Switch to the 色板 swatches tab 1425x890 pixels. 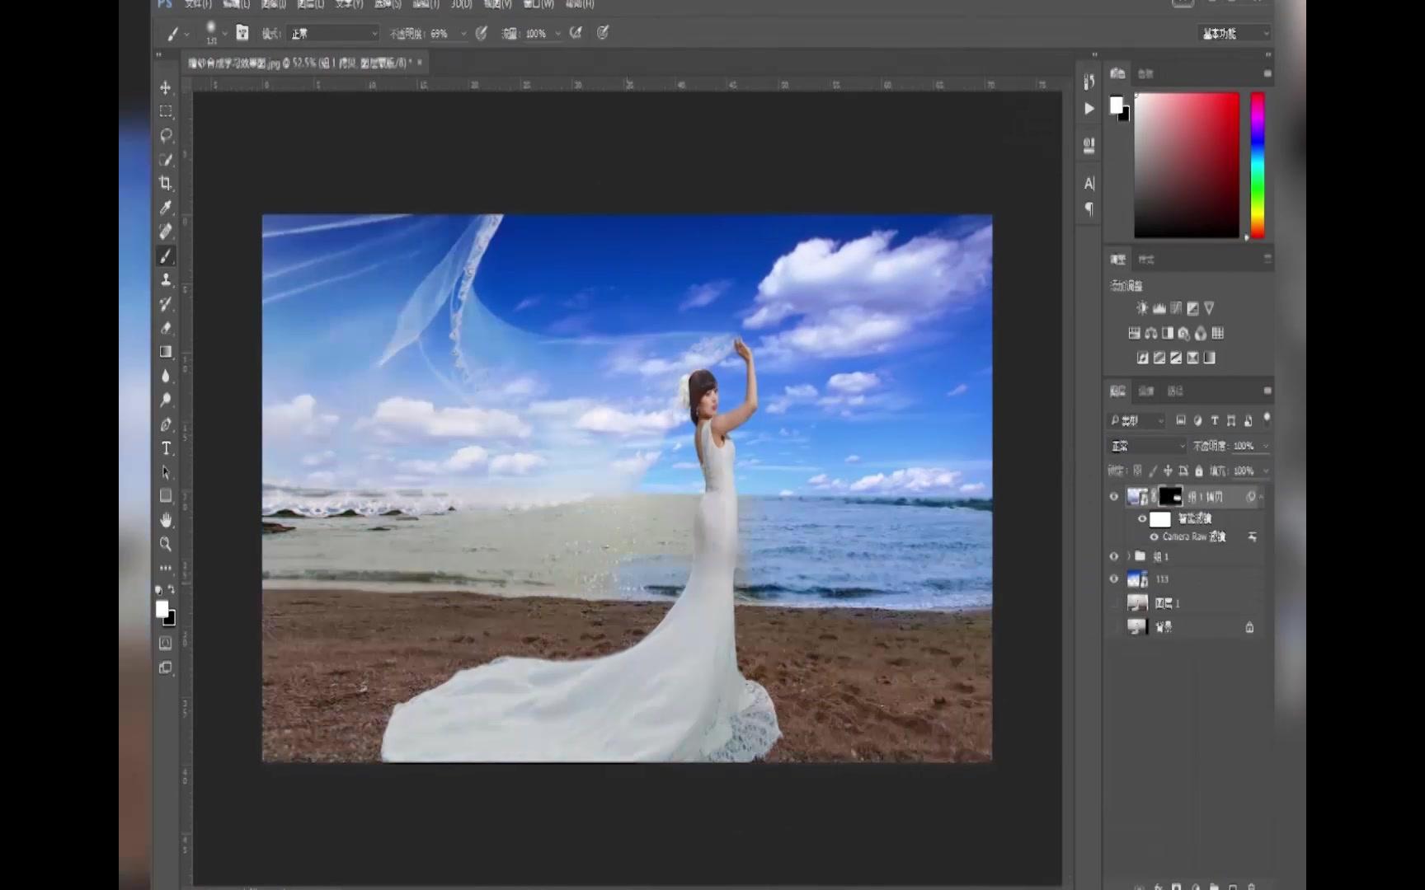pos(1145,74)
